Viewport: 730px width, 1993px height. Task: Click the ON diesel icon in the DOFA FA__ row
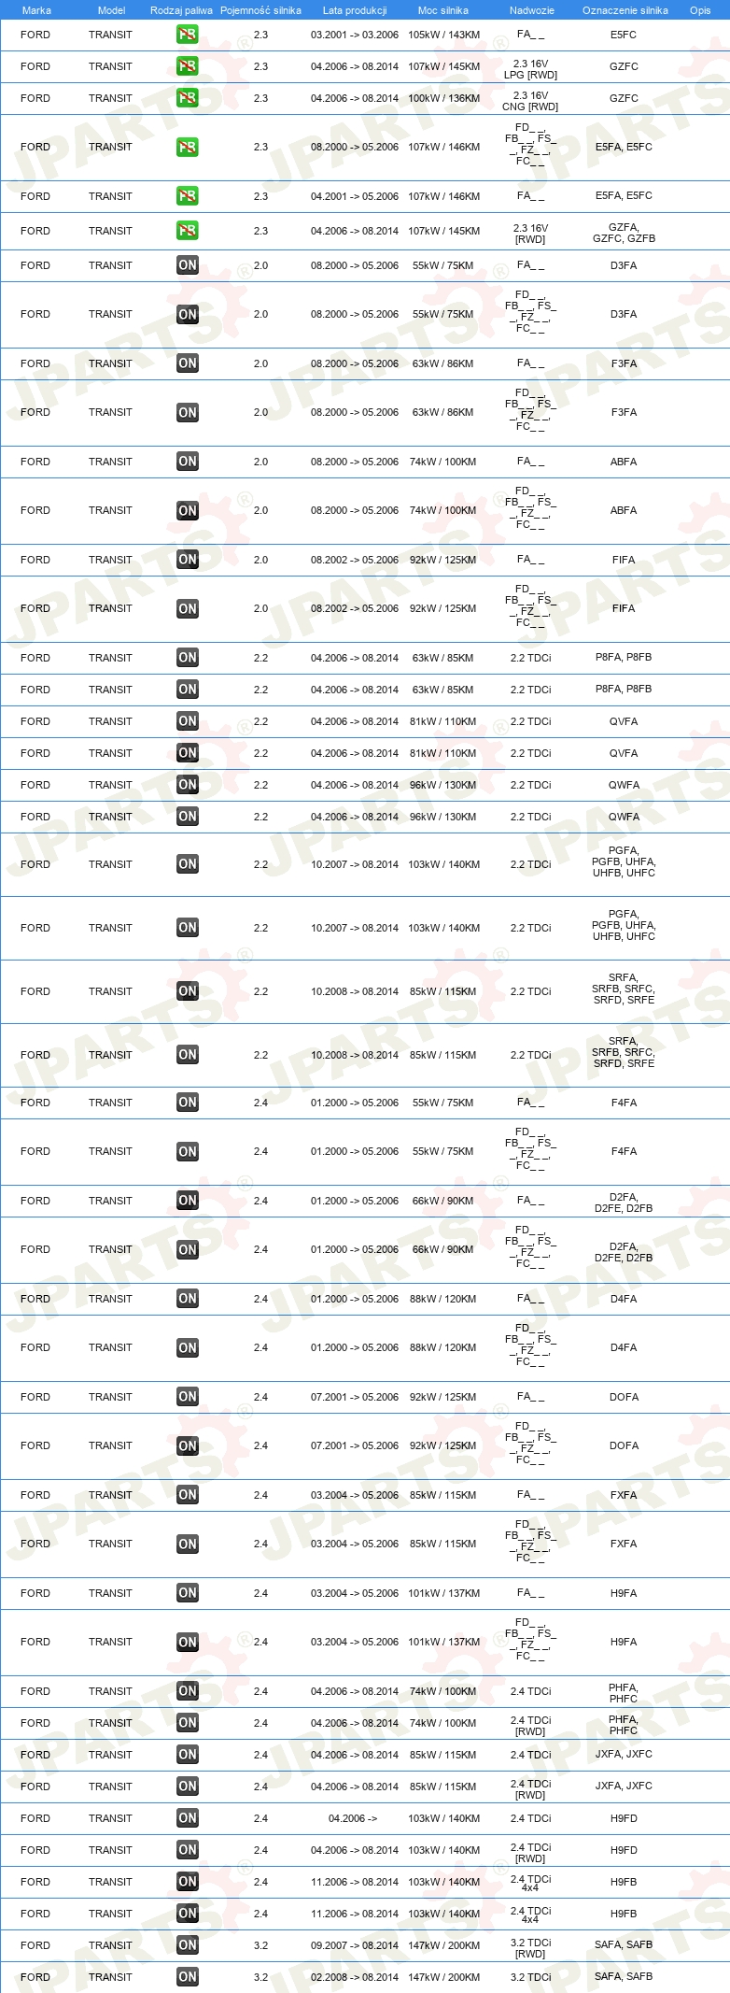pyautogui.click(x=188, y=1397)
